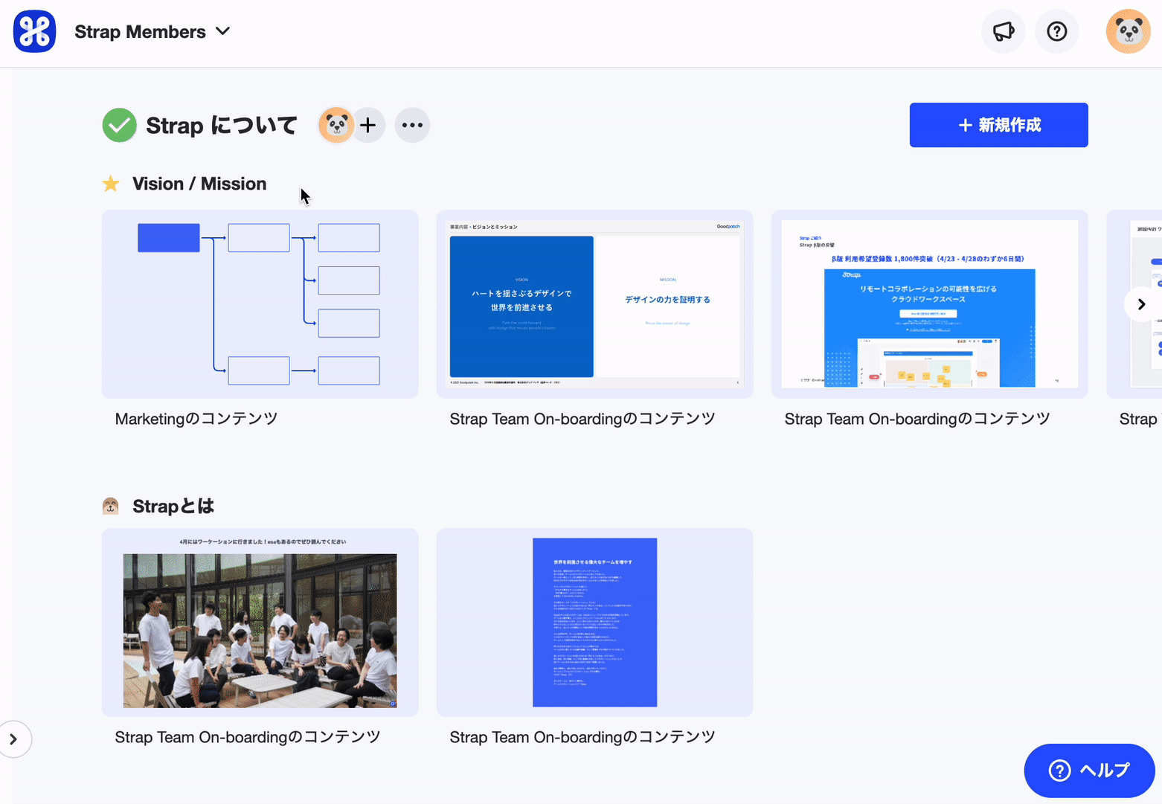Click the Strap logo icon
Viewport: 1162px width, 804px height.
pyautogui.click(x=34, y=31)
